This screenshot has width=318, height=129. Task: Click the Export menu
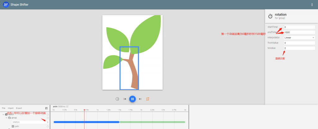[x=19, y=108]
